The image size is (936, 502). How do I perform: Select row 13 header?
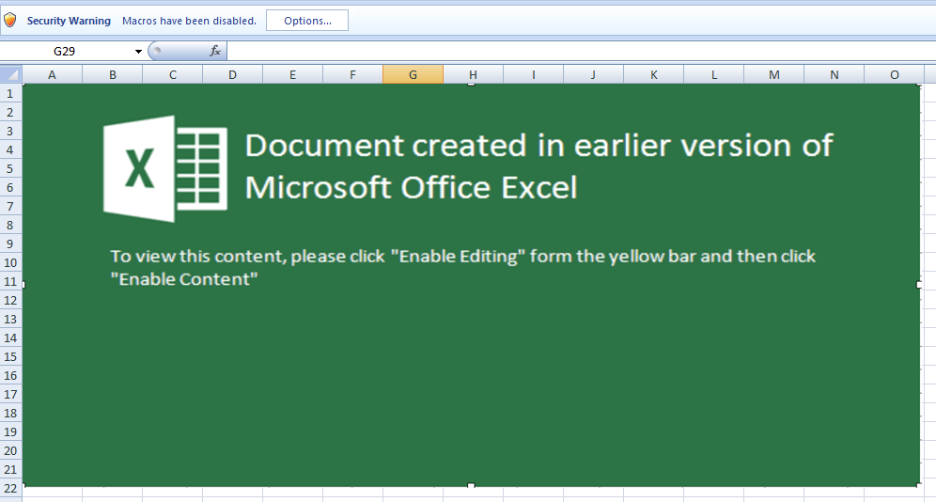pyautogui.click(x=10, y=320)
